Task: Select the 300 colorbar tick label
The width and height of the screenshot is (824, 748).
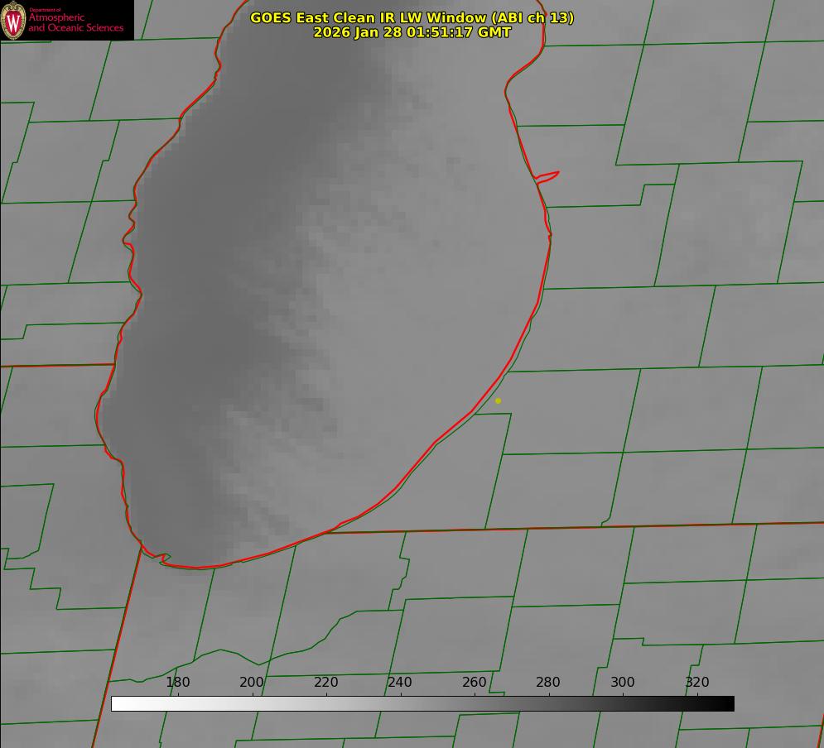Action: tap(623, 683)
